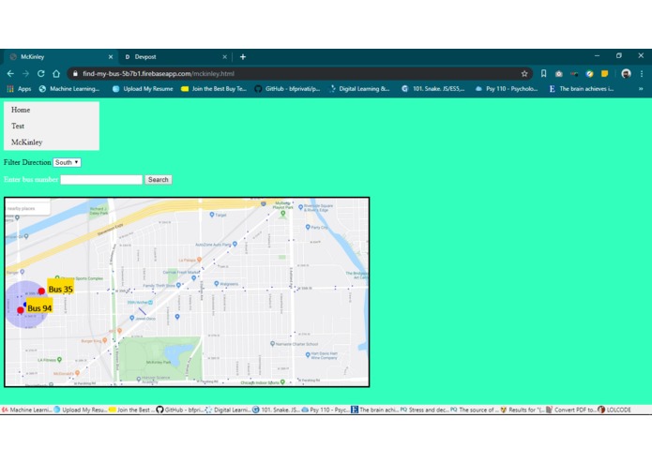The width and height of the screenshot is (652, 463).
Task: Click the address bar URL
Action: [x=159, y=73]
